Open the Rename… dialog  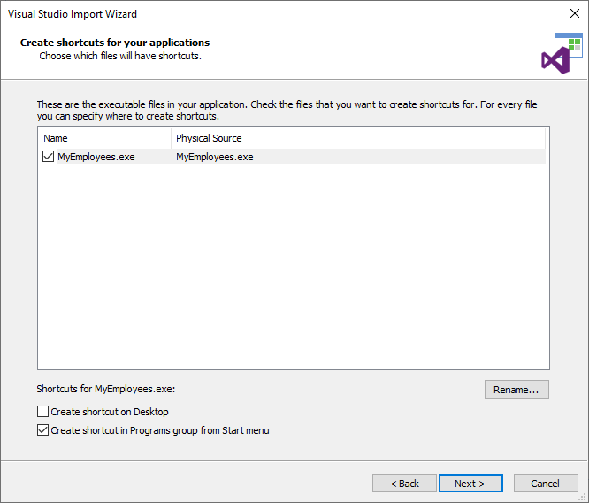click(516, 389)
